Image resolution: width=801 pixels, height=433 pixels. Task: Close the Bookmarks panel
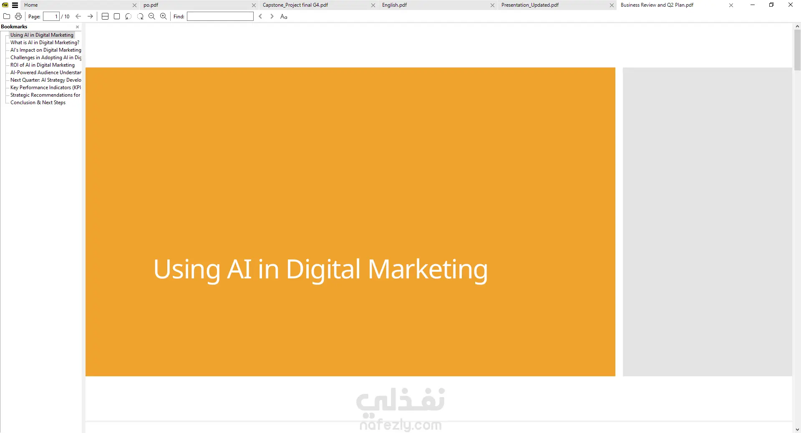click(77, 27)
